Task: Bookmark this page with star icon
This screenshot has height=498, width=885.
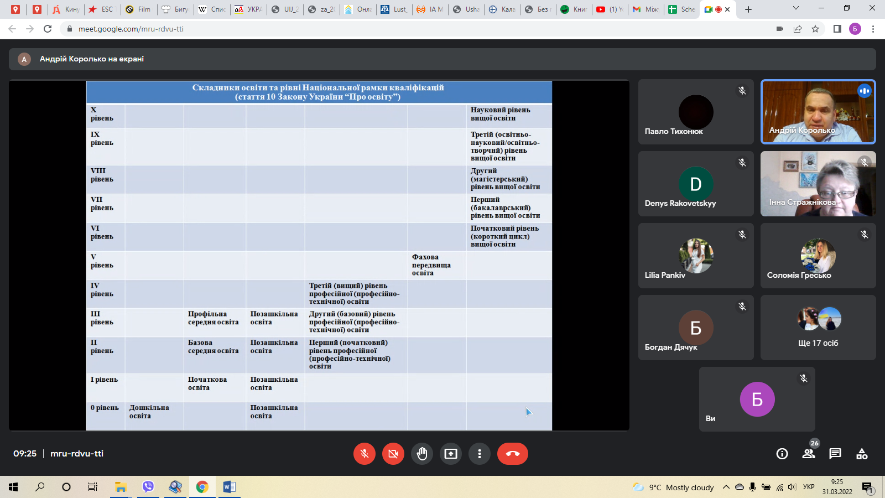Action: click(815, 29)
